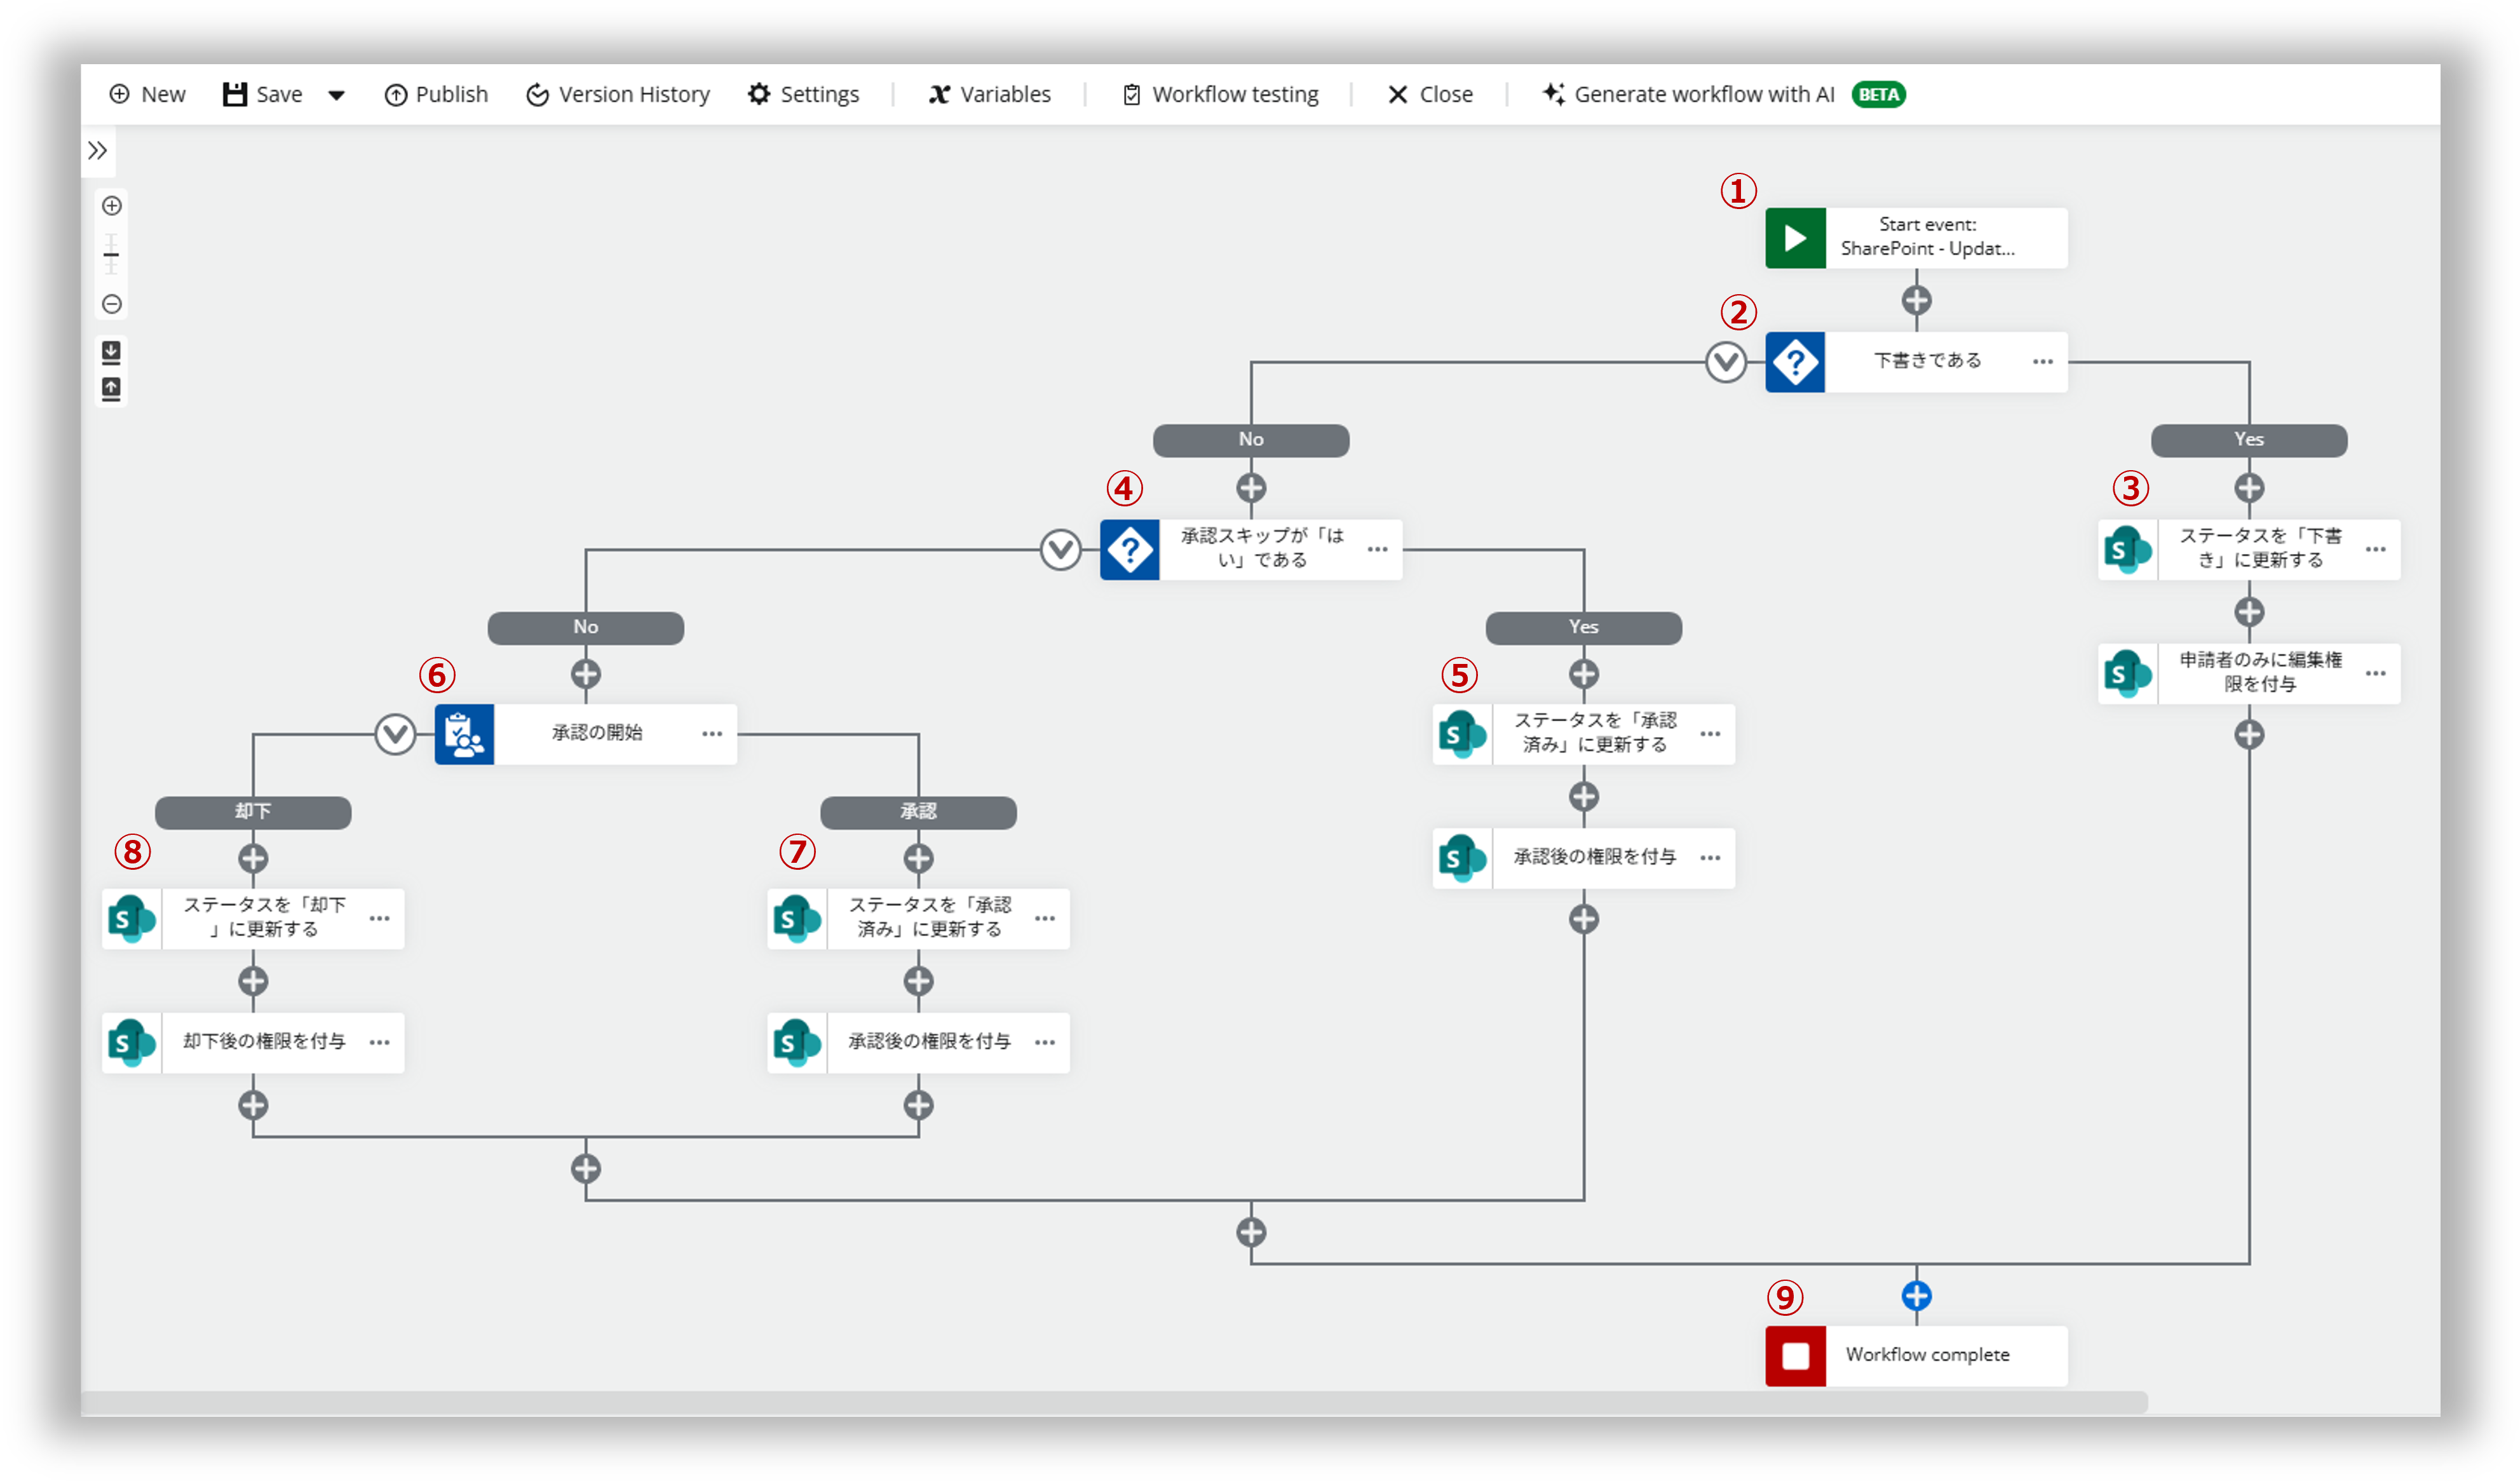Open ellipsis menu on 承認後の権限を付与 action
The height and width of the screenshot is (1481, 2520).
click(1711, 858)
